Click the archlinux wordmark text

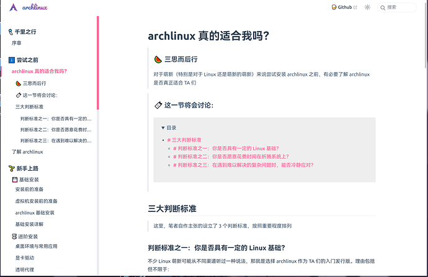click(35, 7)
